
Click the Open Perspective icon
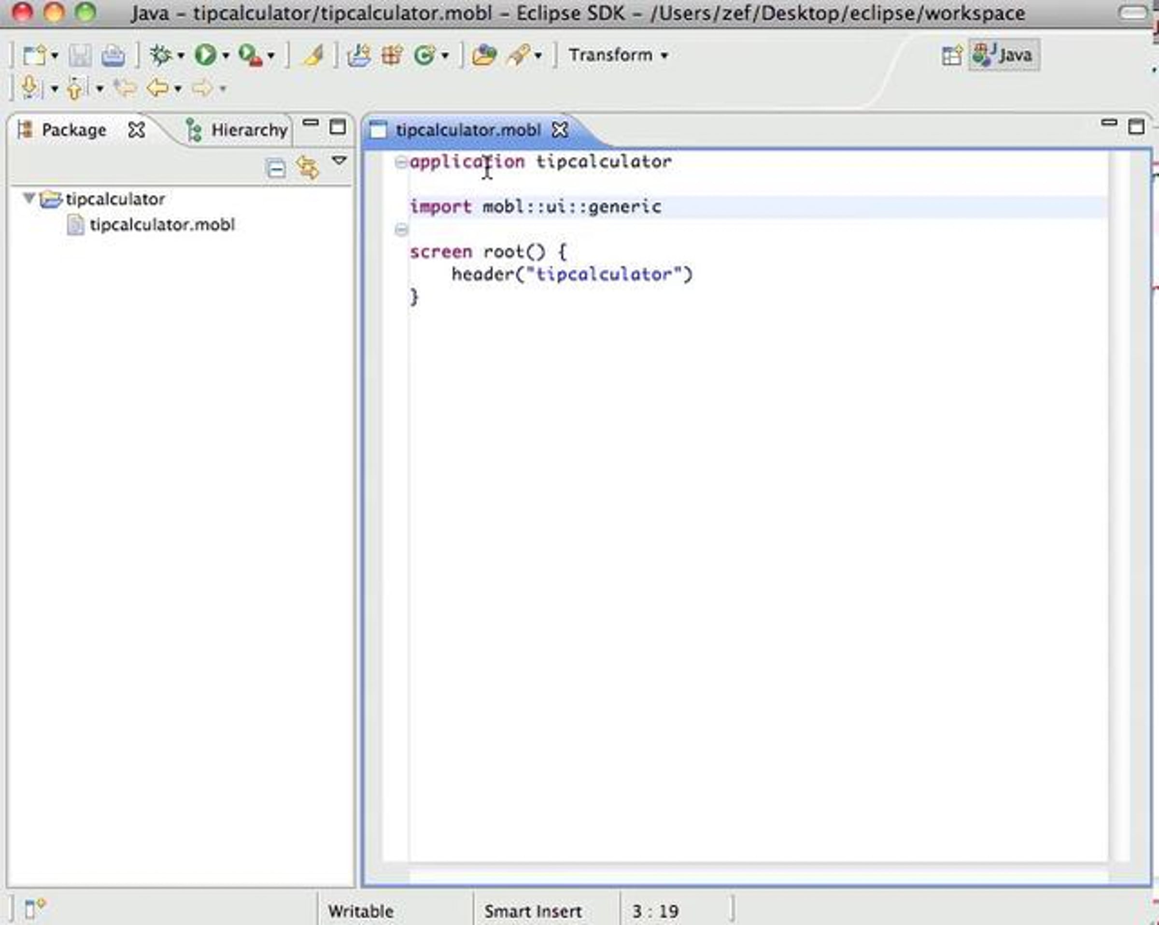pos(952,56)
